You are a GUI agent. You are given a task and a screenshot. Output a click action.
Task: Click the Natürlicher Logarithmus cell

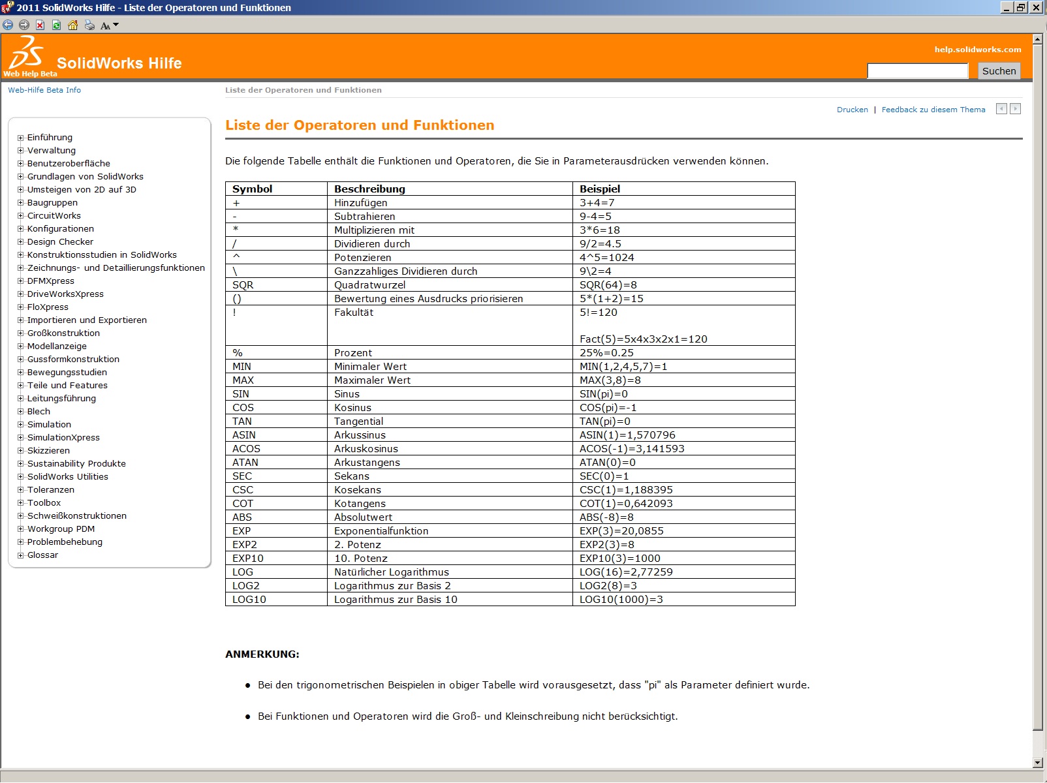pyautogui.click(x=450, y=572)
